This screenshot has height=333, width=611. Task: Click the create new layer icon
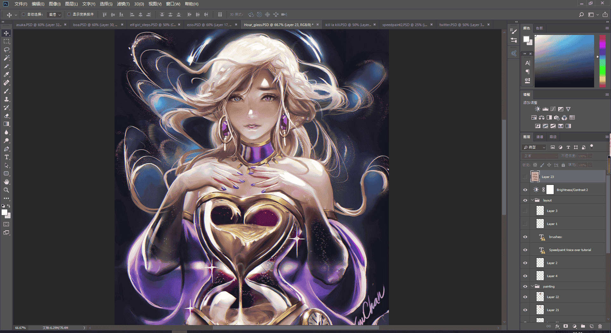point(591,326)
